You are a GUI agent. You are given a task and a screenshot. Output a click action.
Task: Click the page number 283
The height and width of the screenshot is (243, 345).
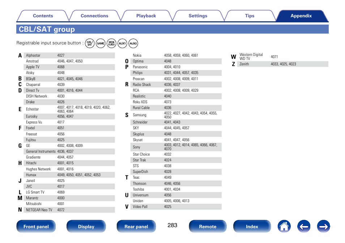(172, 225)
